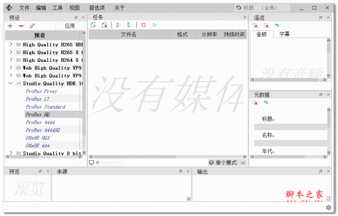
Task: Remove first stream icon in 溪流 panel
Action: pos(255,26)
